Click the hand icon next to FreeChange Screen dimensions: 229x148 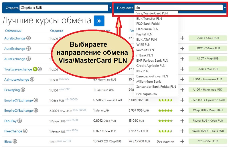click(x=25, y=131)
